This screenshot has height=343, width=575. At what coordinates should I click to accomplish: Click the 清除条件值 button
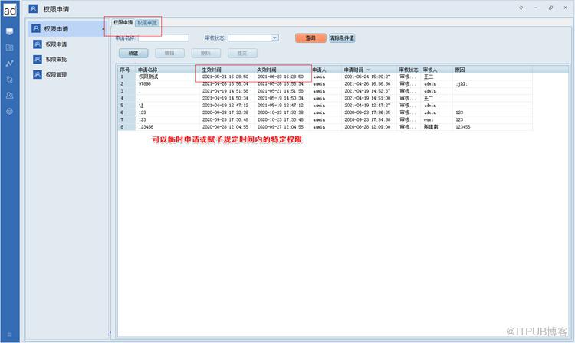click(342, 38)
